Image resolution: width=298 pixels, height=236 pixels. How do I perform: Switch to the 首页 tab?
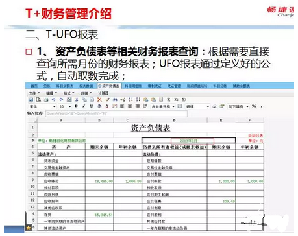[x=34, y=86]
